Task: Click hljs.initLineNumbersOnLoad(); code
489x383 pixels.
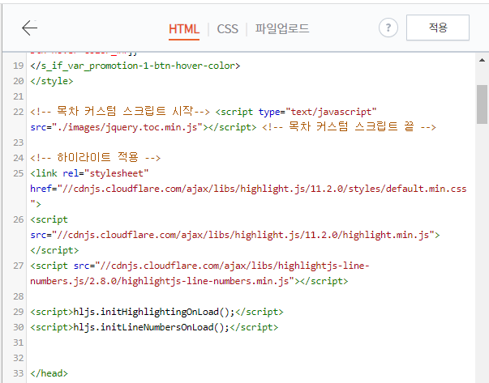Action: 152,327
